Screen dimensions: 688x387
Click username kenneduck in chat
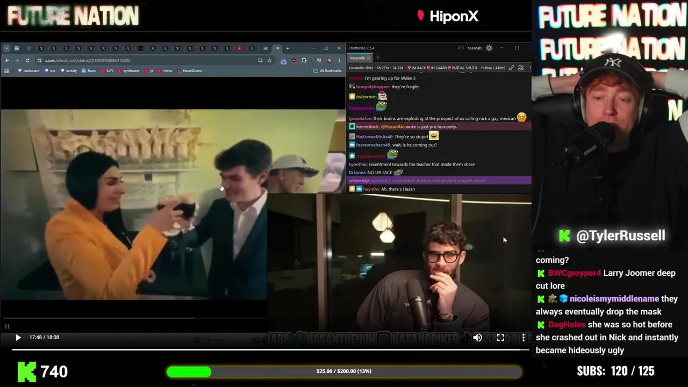(x=368, y=127)
